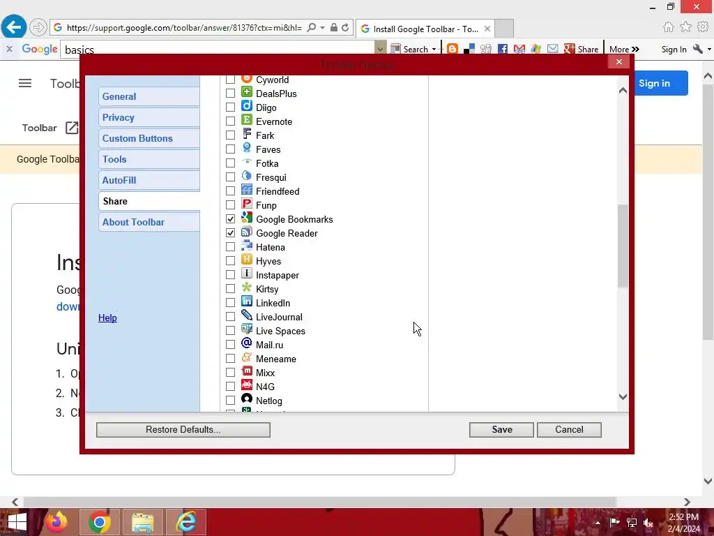Screen dimensions: 714x536
Task: Open the wrench settings icon in toolbar
Action: (x=697, y=49)
